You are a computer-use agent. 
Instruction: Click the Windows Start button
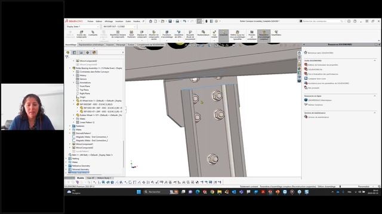[138, 192]
